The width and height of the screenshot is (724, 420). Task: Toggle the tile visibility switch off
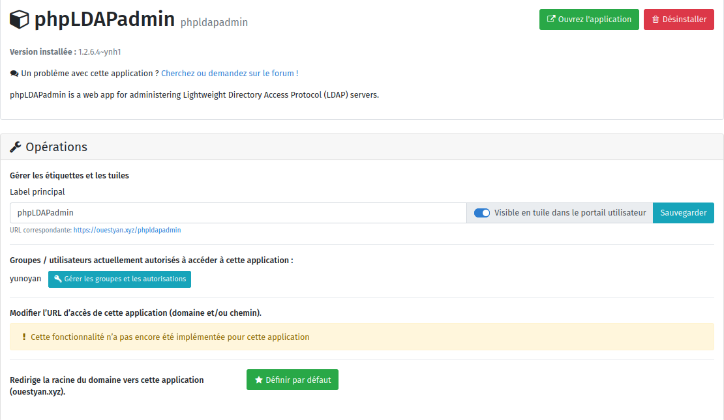click(482, 213)
